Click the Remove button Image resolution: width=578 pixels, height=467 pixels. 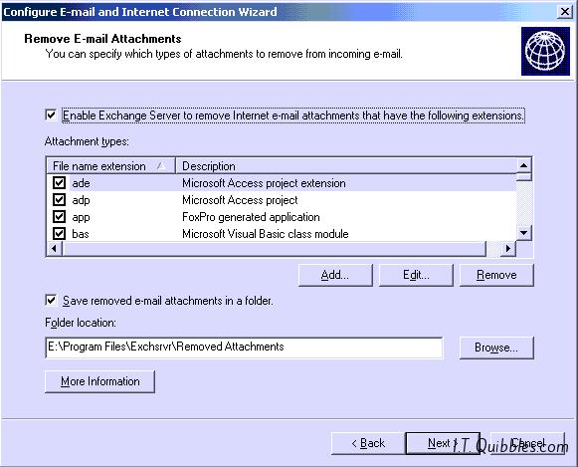click(496, 275)
